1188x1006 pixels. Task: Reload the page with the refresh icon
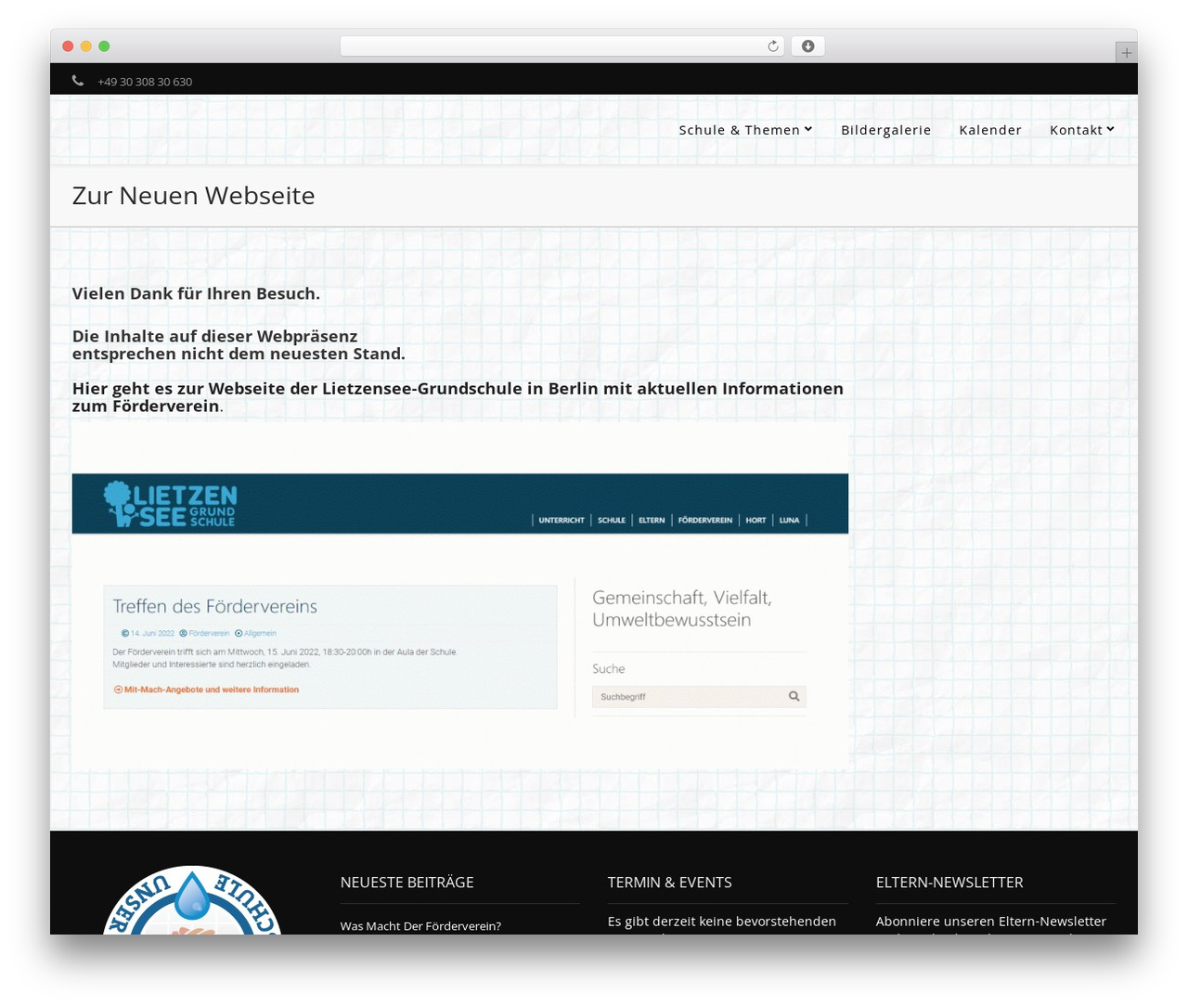[x=773, y=46]
